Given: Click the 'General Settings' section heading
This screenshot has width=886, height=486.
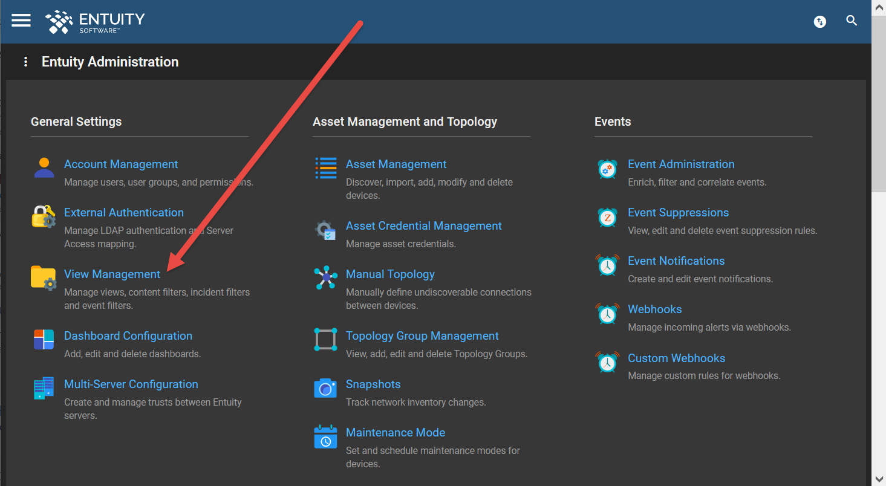Looking at the screenshot, I should (x=76, y=121).
